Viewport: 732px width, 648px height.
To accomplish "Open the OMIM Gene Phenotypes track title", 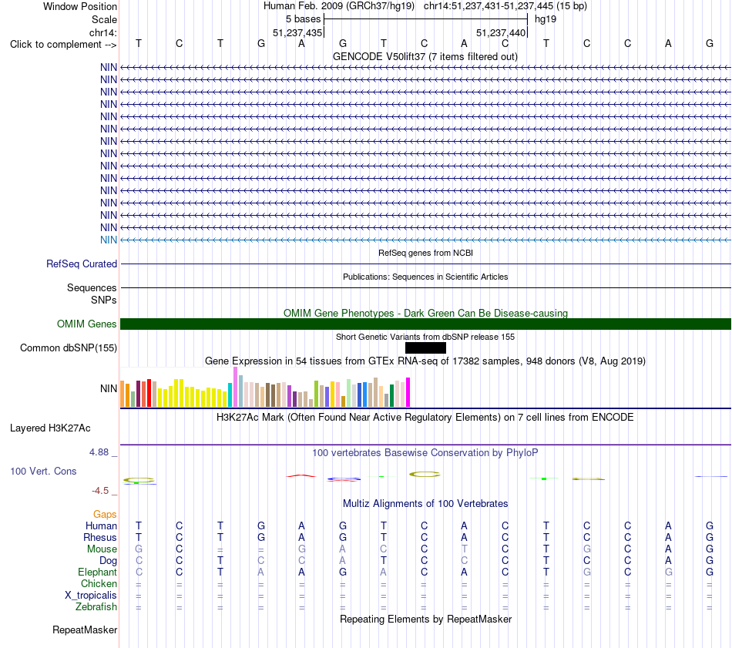I will (425, 313).
